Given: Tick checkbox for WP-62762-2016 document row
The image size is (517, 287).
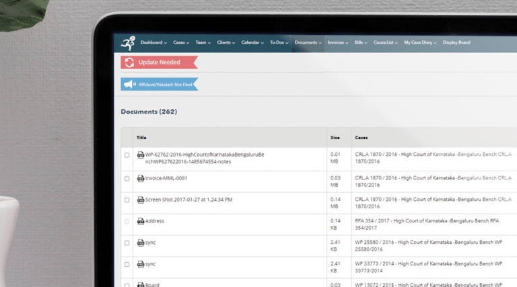Looking at the screenshot, I should [x=127, y=155].
